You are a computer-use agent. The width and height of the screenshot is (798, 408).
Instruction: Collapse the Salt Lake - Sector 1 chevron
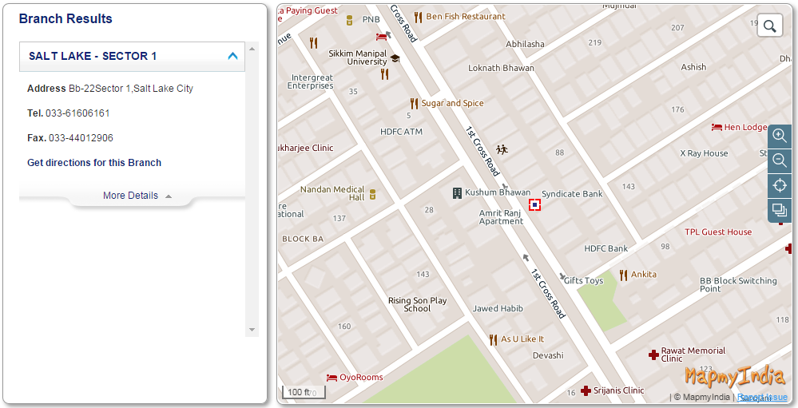coord(232,56)
